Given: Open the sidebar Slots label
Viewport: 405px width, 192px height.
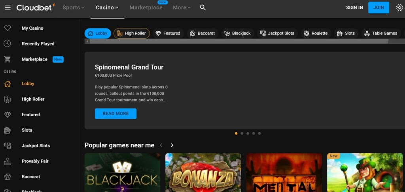Looking at the screenshot, I should (27, 130).
